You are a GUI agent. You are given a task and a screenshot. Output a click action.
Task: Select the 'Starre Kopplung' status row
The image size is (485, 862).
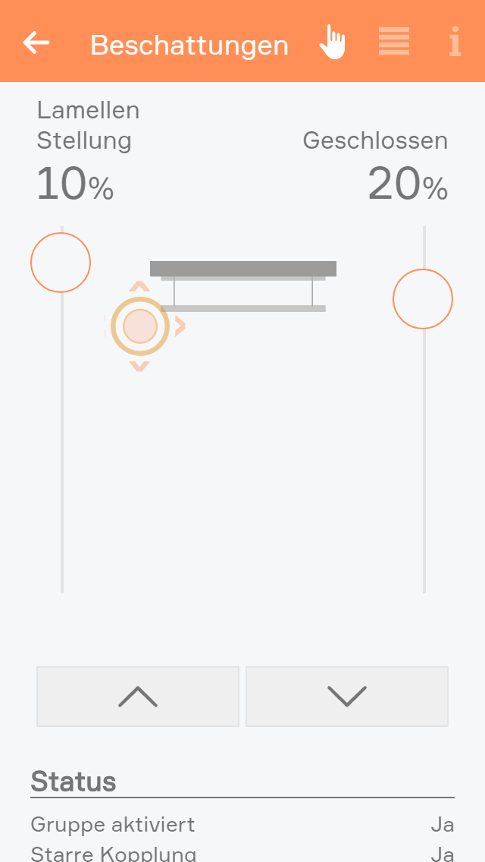pos(242,854)
